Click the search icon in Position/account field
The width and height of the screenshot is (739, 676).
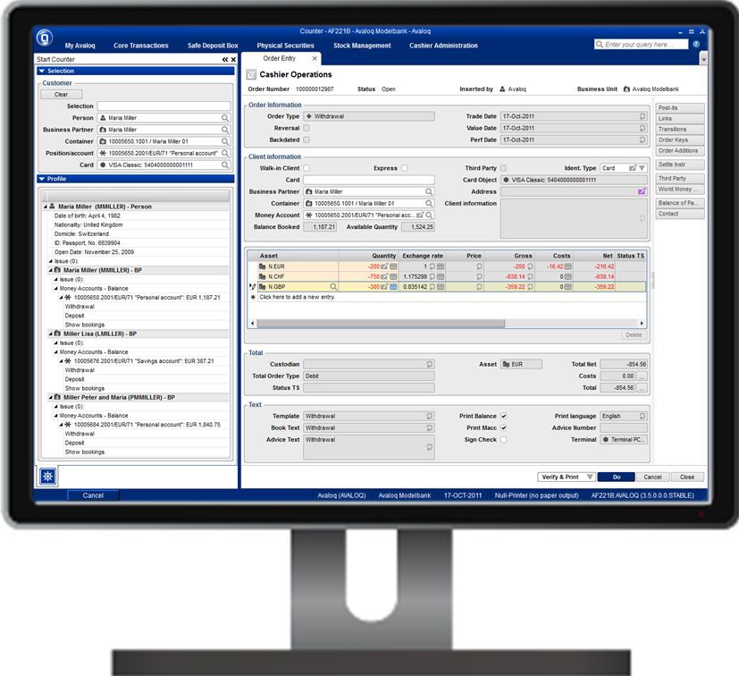[x=225, y=153]
